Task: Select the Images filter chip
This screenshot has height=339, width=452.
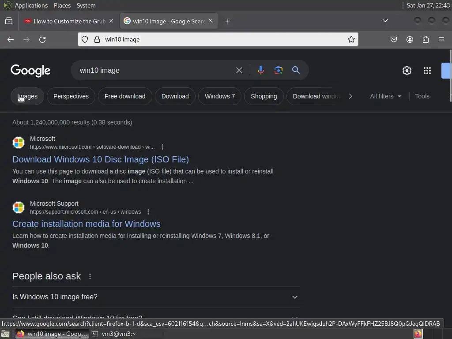Action: click(x=27, y=96)
